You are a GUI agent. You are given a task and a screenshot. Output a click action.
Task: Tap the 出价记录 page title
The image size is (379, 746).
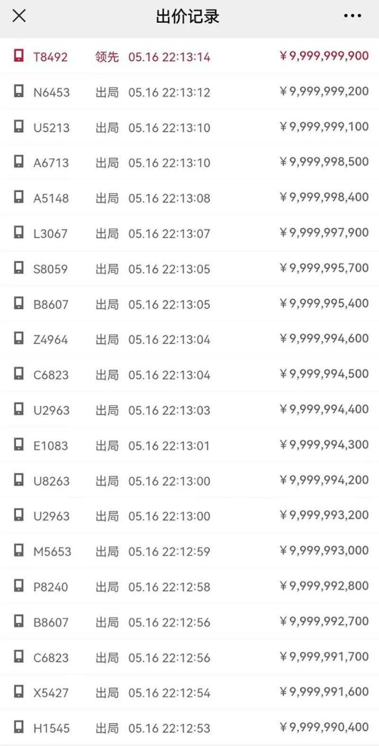click(x=188, y=17)
